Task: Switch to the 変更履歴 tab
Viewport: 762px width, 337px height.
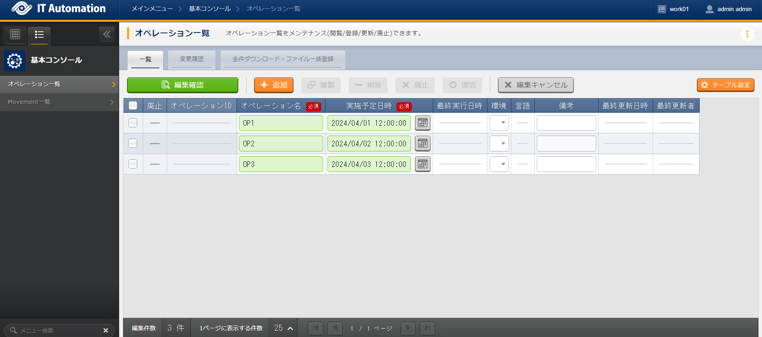Action: (x=191, y=59)
